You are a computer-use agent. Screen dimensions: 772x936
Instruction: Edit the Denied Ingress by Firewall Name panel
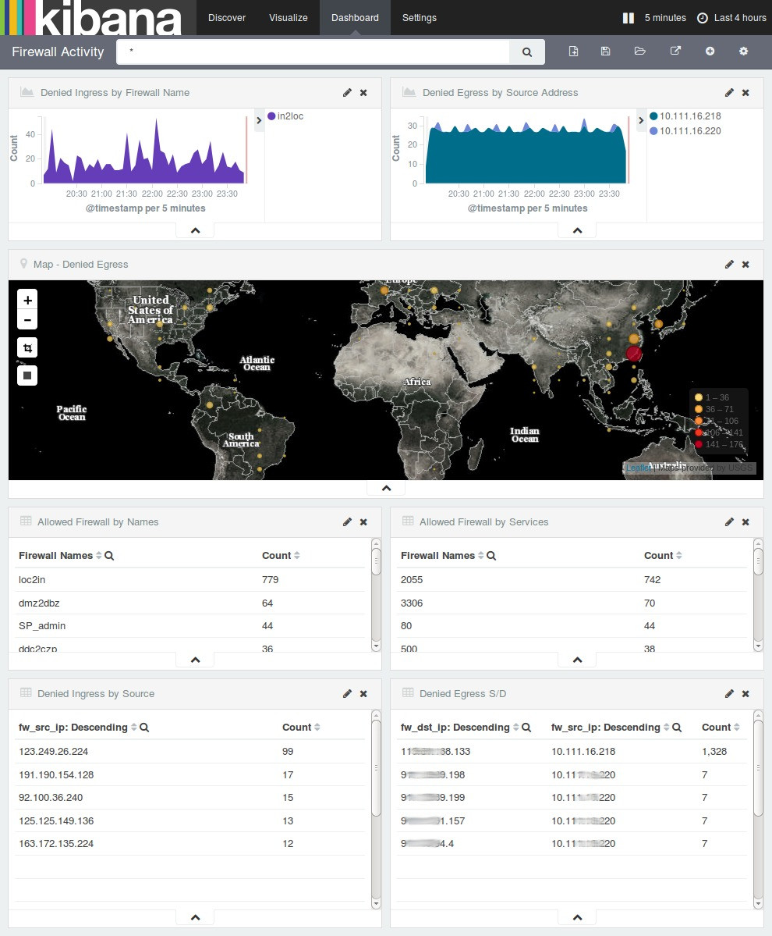[347, 93]
